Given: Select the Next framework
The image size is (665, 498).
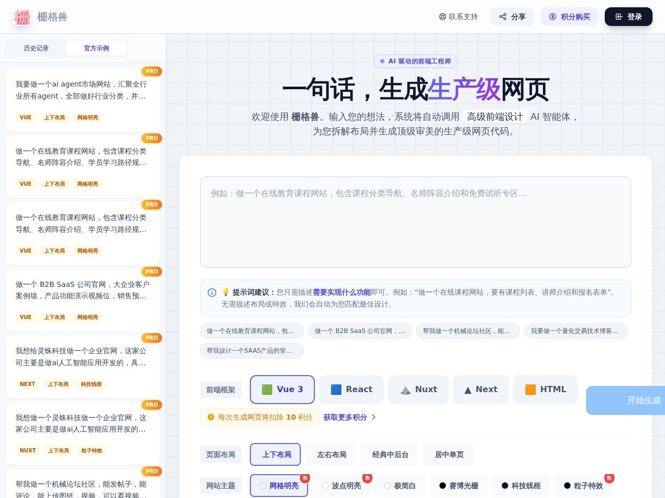Looking at the screenshot, I should [481, 390].
